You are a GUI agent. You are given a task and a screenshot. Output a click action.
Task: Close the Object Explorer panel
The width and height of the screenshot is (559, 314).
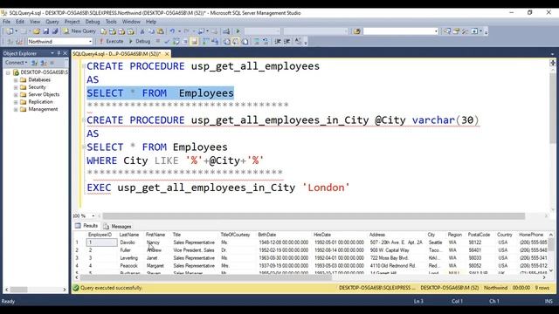click(66, 53)
